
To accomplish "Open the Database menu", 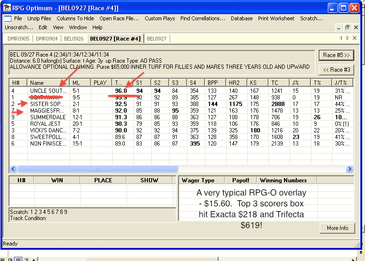I will [x=242, y=18].
